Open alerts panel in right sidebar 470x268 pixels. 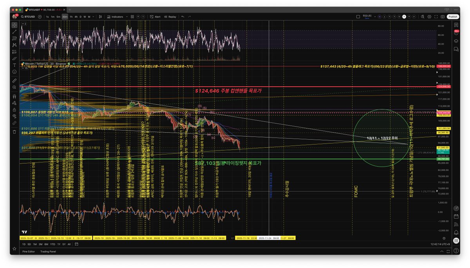[456, 32]
